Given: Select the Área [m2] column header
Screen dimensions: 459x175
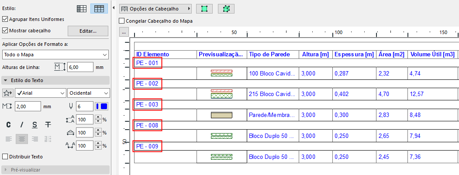Looking at the screenshot, I should 392,55.
